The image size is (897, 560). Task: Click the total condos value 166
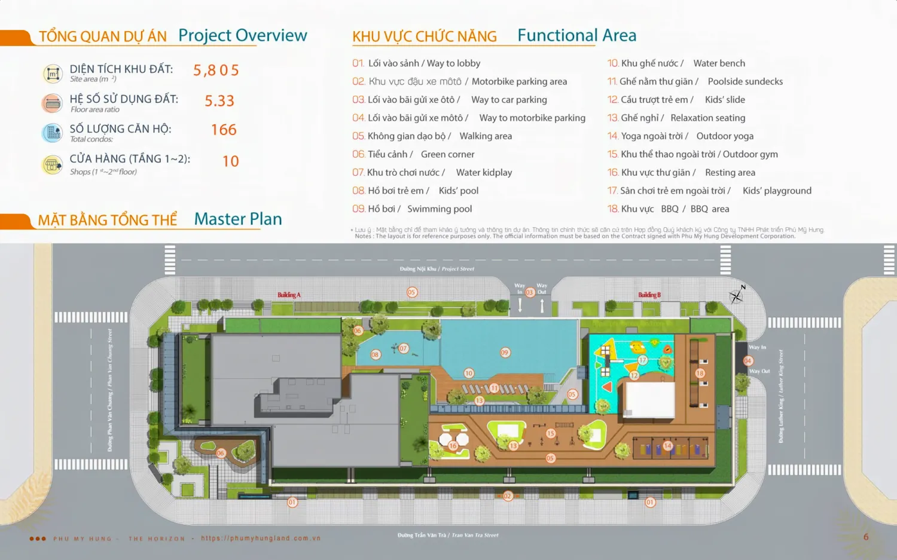pos(224,130)
